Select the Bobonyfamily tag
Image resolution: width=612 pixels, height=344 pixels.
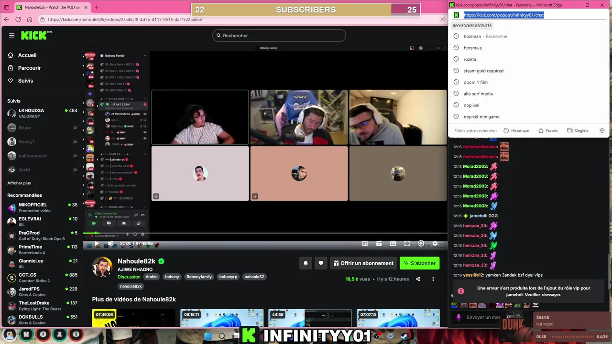point(199,277)
